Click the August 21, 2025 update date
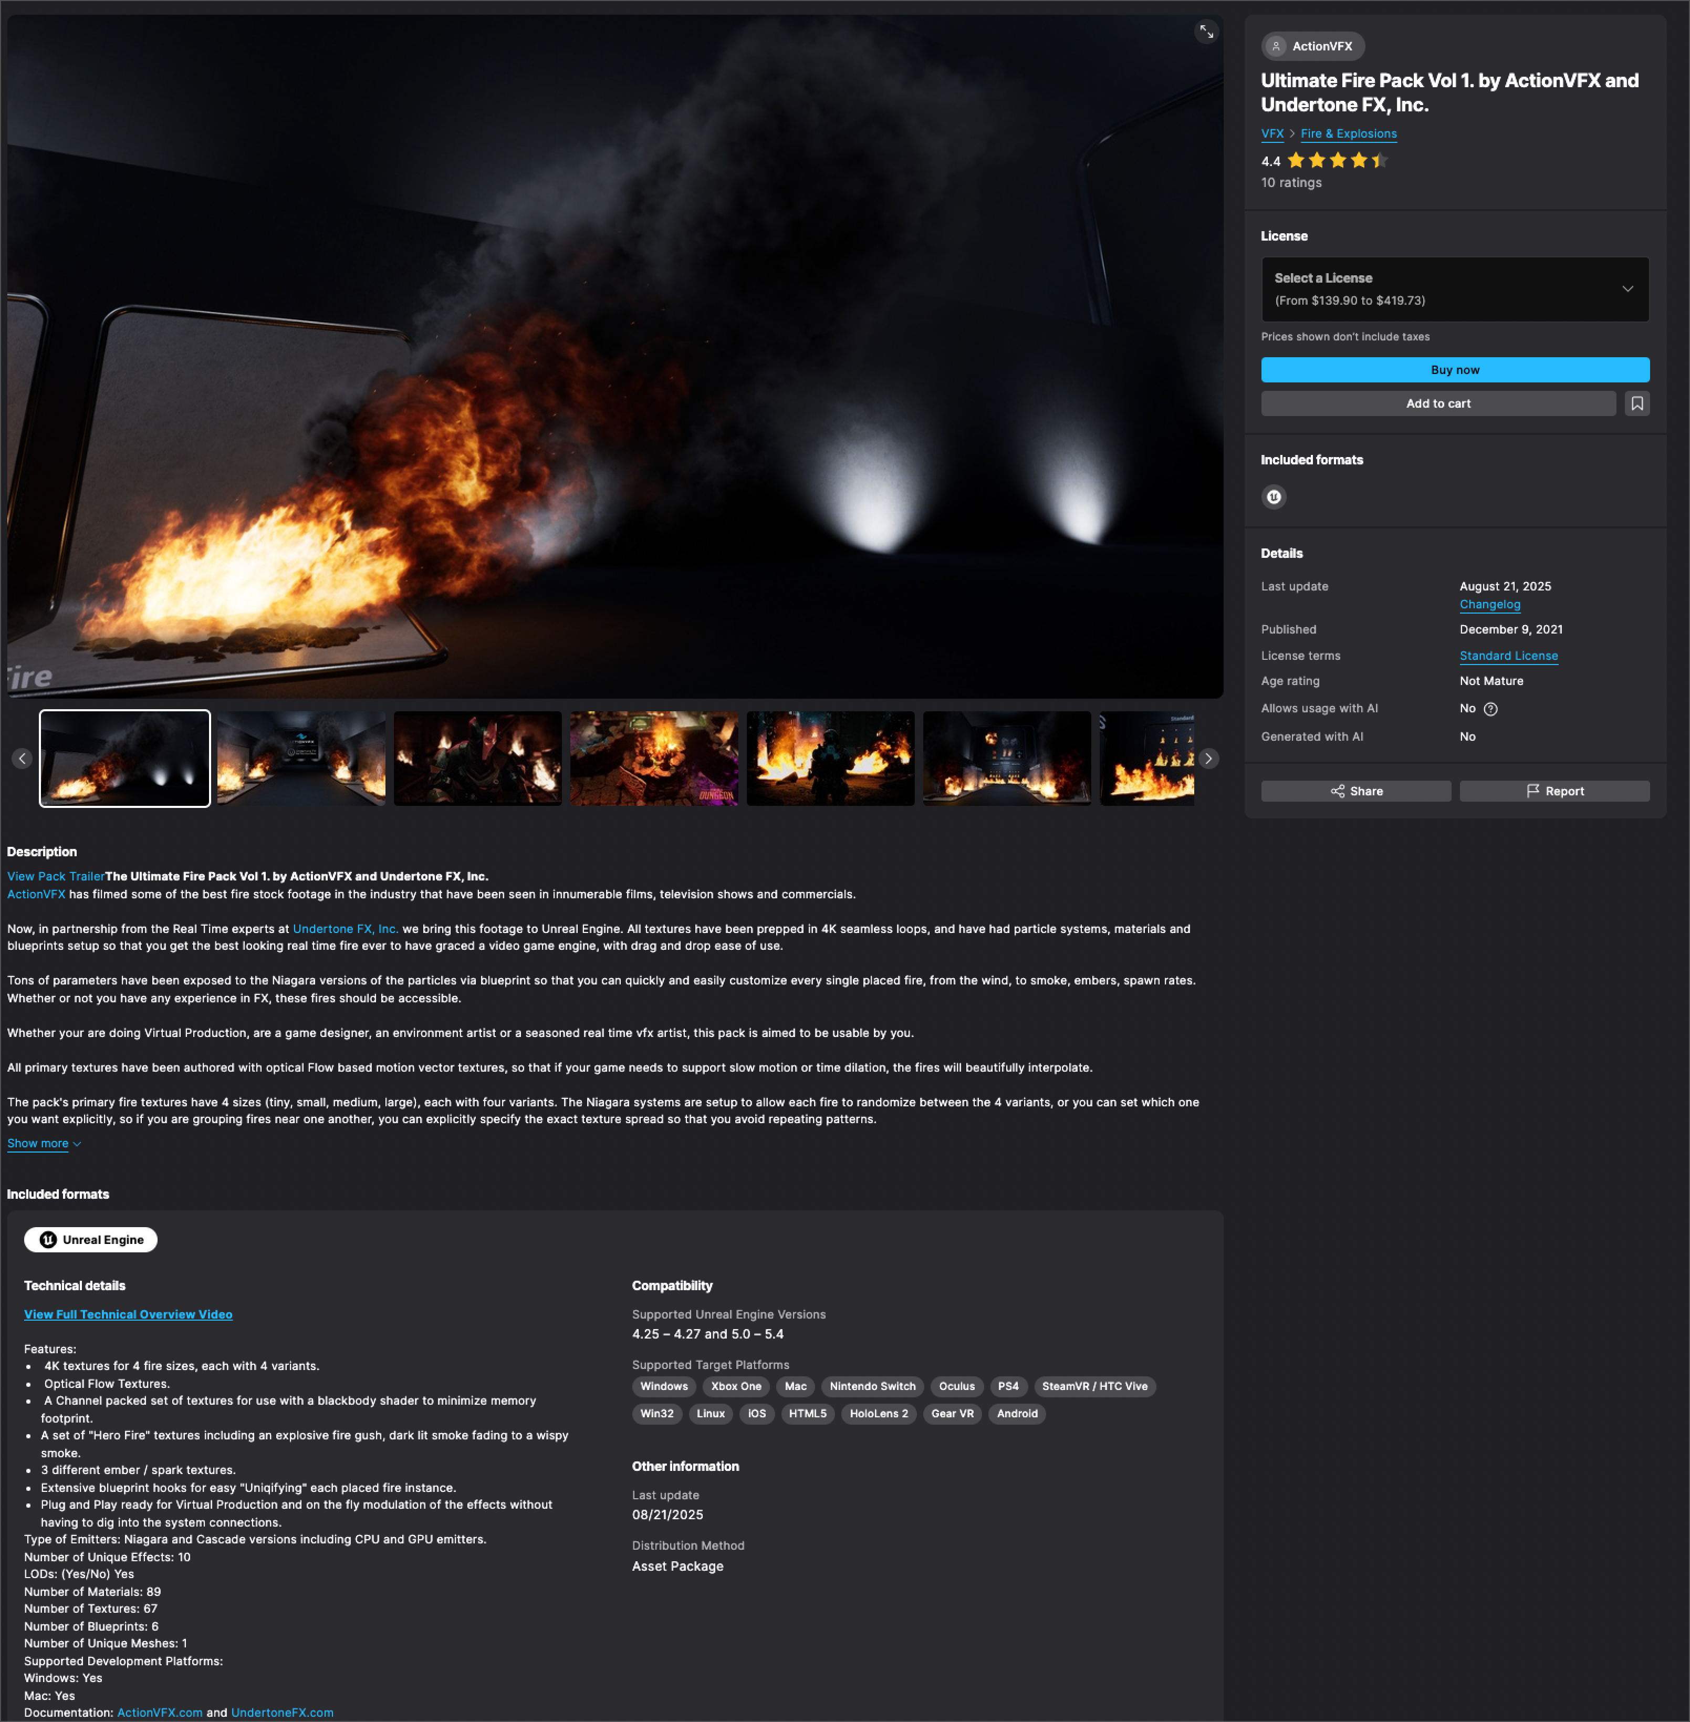This screenshot has height=1722, width=1690. [x=1505, y=587]
